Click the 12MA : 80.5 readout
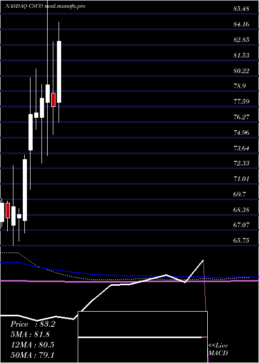This screenshot has width=259, height=363. pos(32,345)
